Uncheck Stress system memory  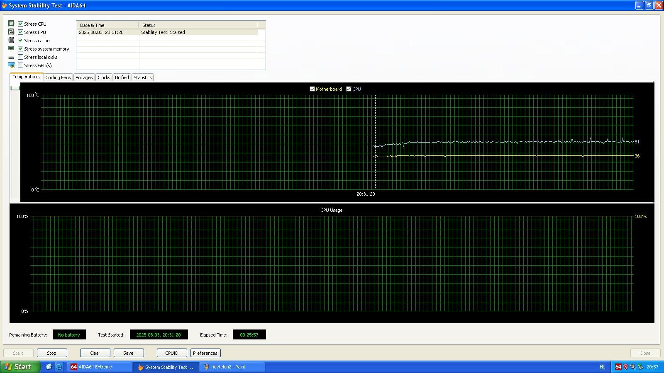click(x=20, y=48)
